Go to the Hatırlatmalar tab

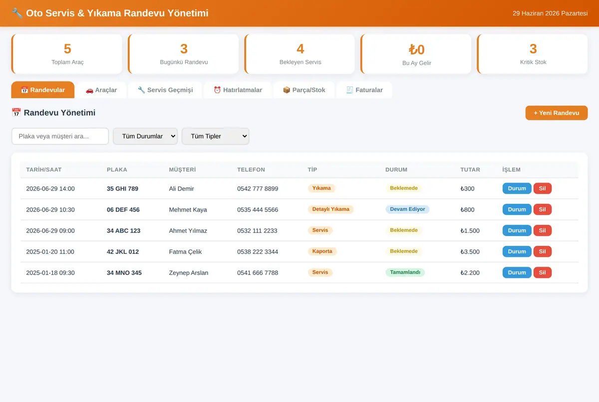coord(238,90)
